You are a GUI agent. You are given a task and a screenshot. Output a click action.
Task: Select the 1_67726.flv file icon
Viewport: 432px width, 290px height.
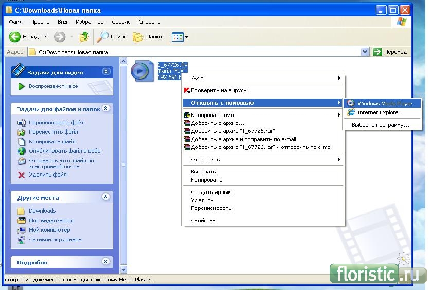140,70
